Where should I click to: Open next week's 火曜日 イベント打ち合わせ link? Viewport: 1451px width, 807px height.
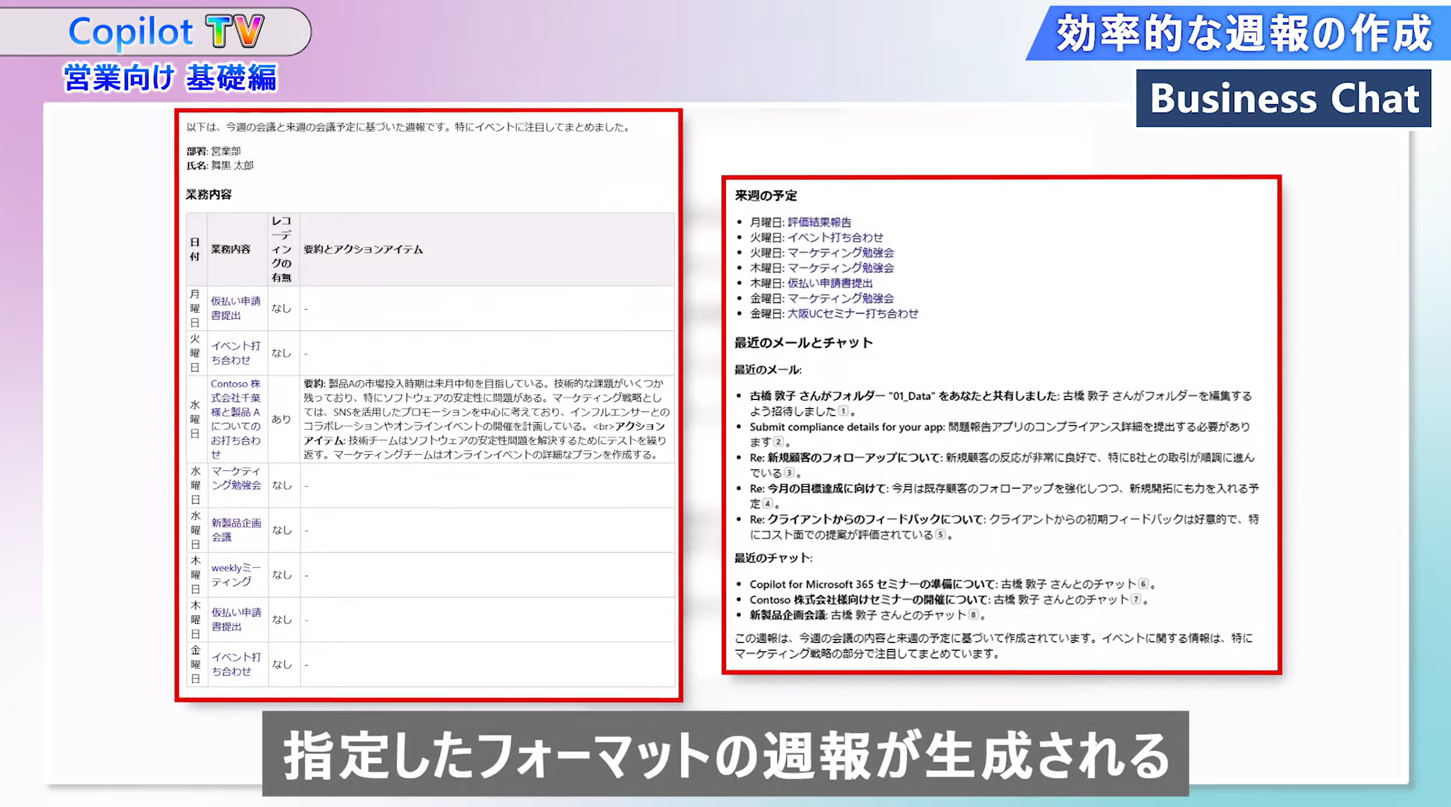tap(836, 237)
